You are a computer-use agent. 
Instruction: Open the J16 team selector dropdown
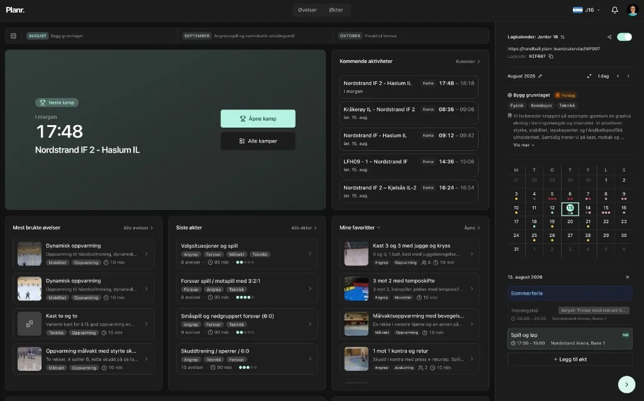click(x=587, y=10)
